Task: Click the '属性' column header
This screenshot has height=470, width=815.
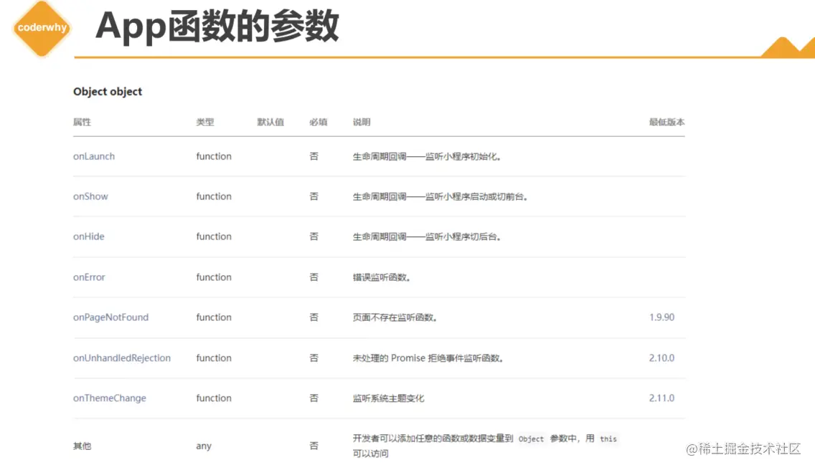Action: tap(82, 122)
